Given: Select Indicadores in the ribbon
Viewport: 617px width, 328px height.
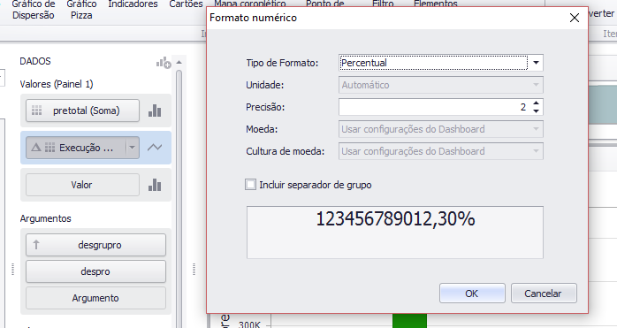Looking at the screenshot, I should tap(133, 4).
